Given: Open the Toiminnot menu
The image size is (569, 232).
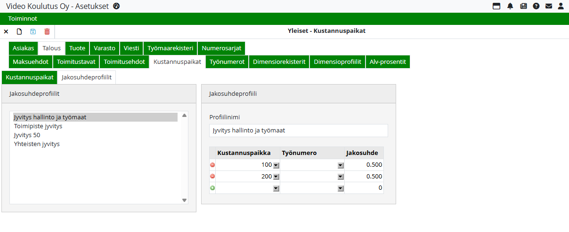Looking at the screenshot, I should coord(23,19).
